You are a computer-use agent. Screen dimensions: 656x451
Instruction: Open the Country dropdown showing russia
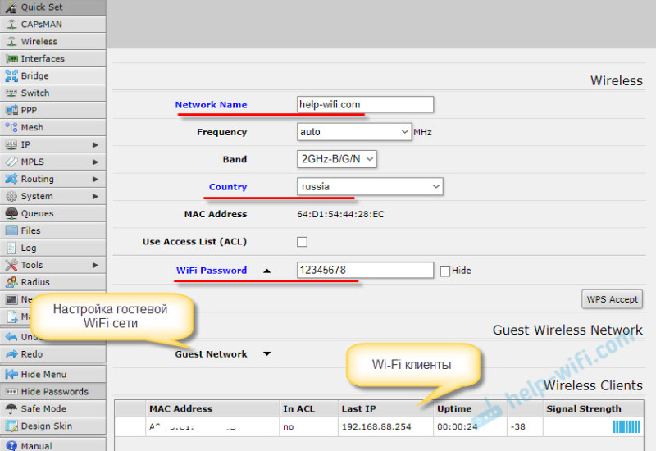pyautogui.click(x=370, y=187)
